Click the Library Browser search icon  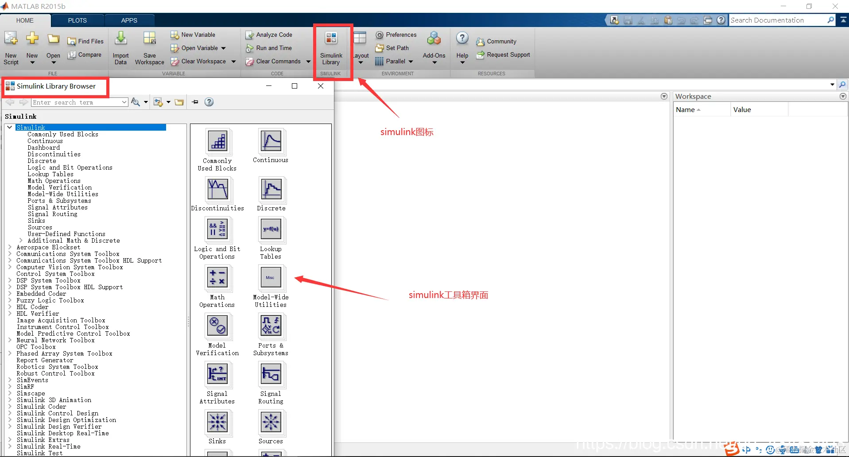tap(136, 102)
